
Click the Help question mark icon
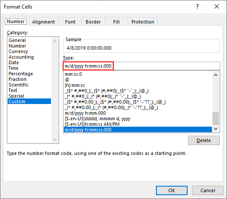tap(197, 6)
